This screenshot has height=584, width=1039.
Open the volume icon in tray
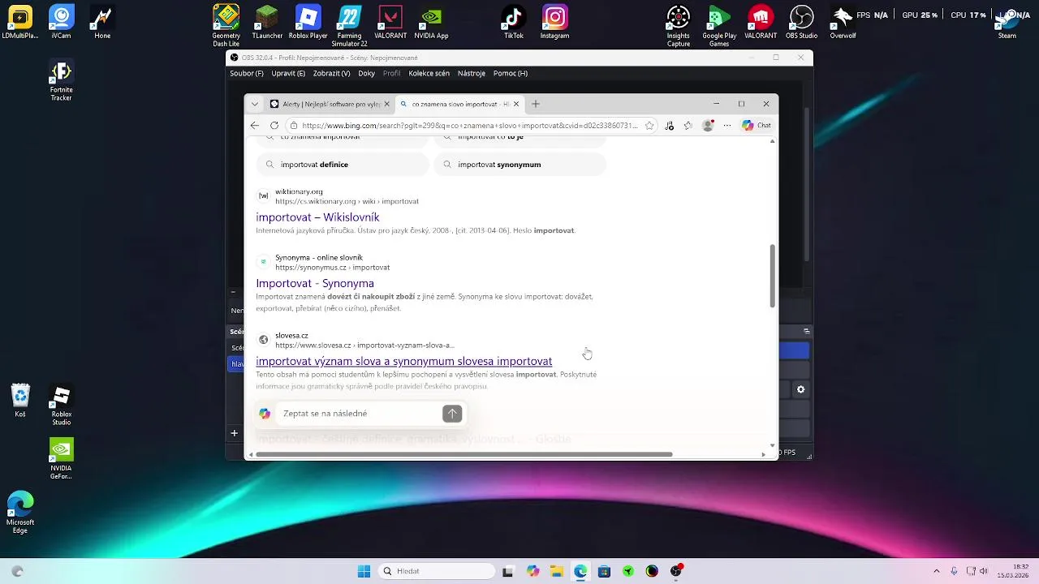coord(985,571)
